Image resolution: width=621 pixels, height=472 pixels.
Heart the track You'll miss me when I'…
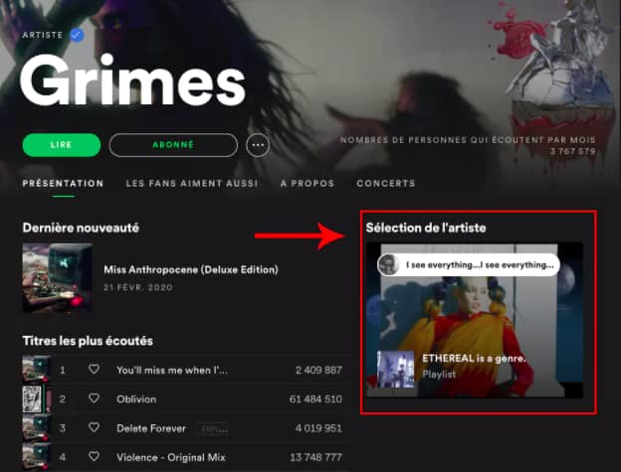pyautogui.click(x=94, y=370)
